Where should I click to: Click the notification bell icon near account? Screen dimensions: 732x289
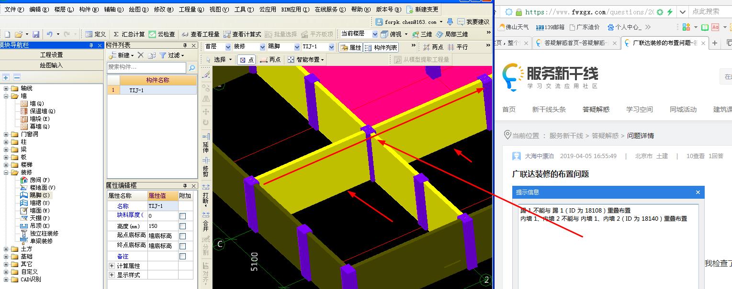pos(450,22)
